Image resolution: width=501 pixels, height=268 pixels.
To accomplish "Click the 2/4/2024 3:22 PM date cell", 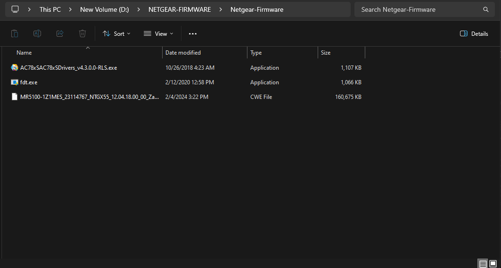I will coord(187,97).
